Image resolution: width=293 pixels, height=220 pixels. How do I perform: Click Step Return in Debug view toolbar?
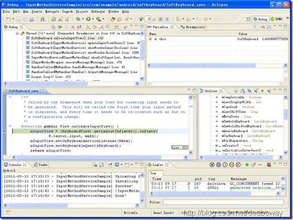pyautogui.click(x=102, y=27)
